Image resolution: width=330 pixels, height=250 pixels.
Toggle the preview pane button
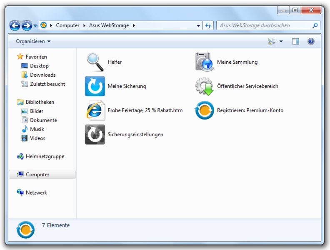pyautogui.click(x=295, y=41)
